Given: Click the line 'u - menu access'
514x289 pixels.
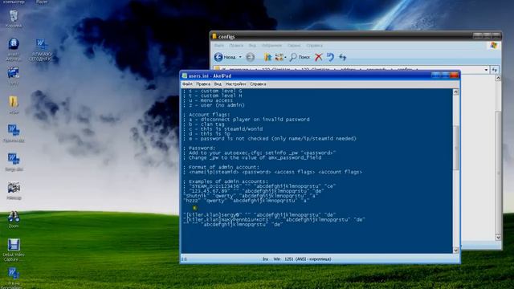Looking at the screenshot, I should pyautogui.click(x=208, y=100).
